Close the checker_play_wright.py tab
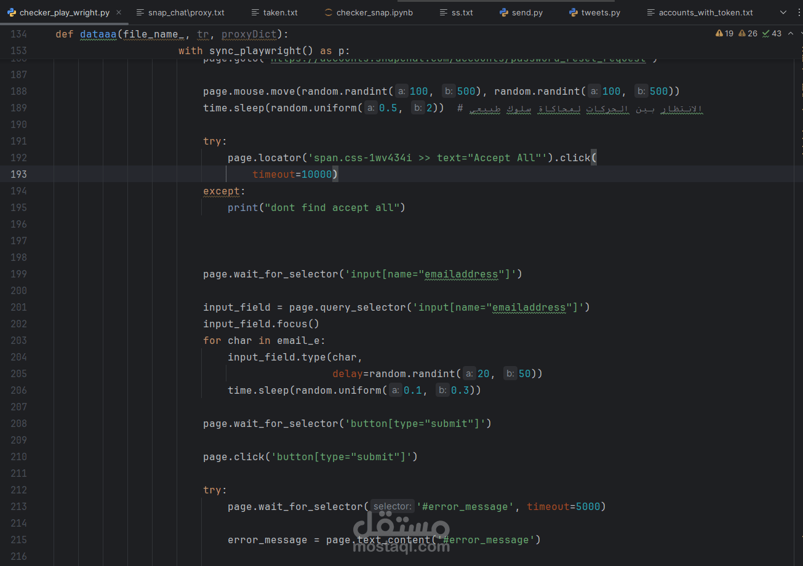803x566 pixels. click(119, 12)
